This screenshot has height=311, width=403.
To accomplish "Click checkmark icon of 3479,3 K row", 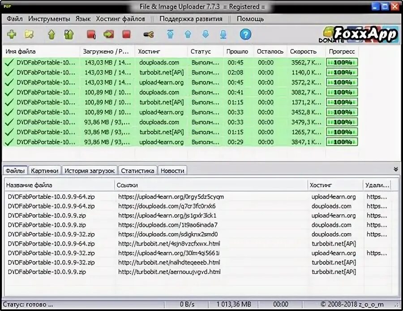I will pos(9,122).
